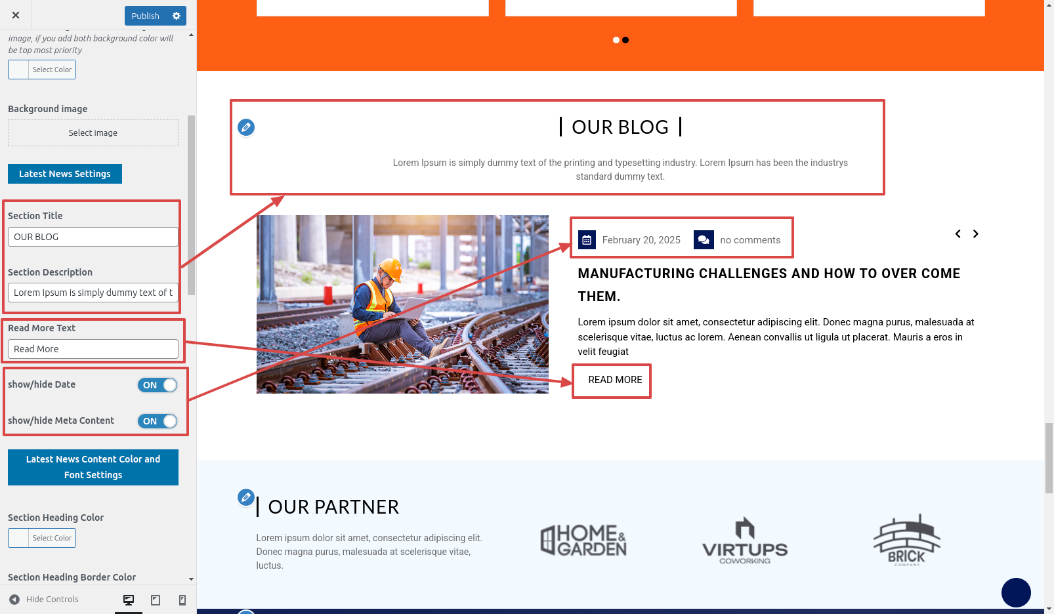The image size is (1054, 614).
Task: Click the Section Title input field
Action: pyautogui.click(x=93, y=237)
